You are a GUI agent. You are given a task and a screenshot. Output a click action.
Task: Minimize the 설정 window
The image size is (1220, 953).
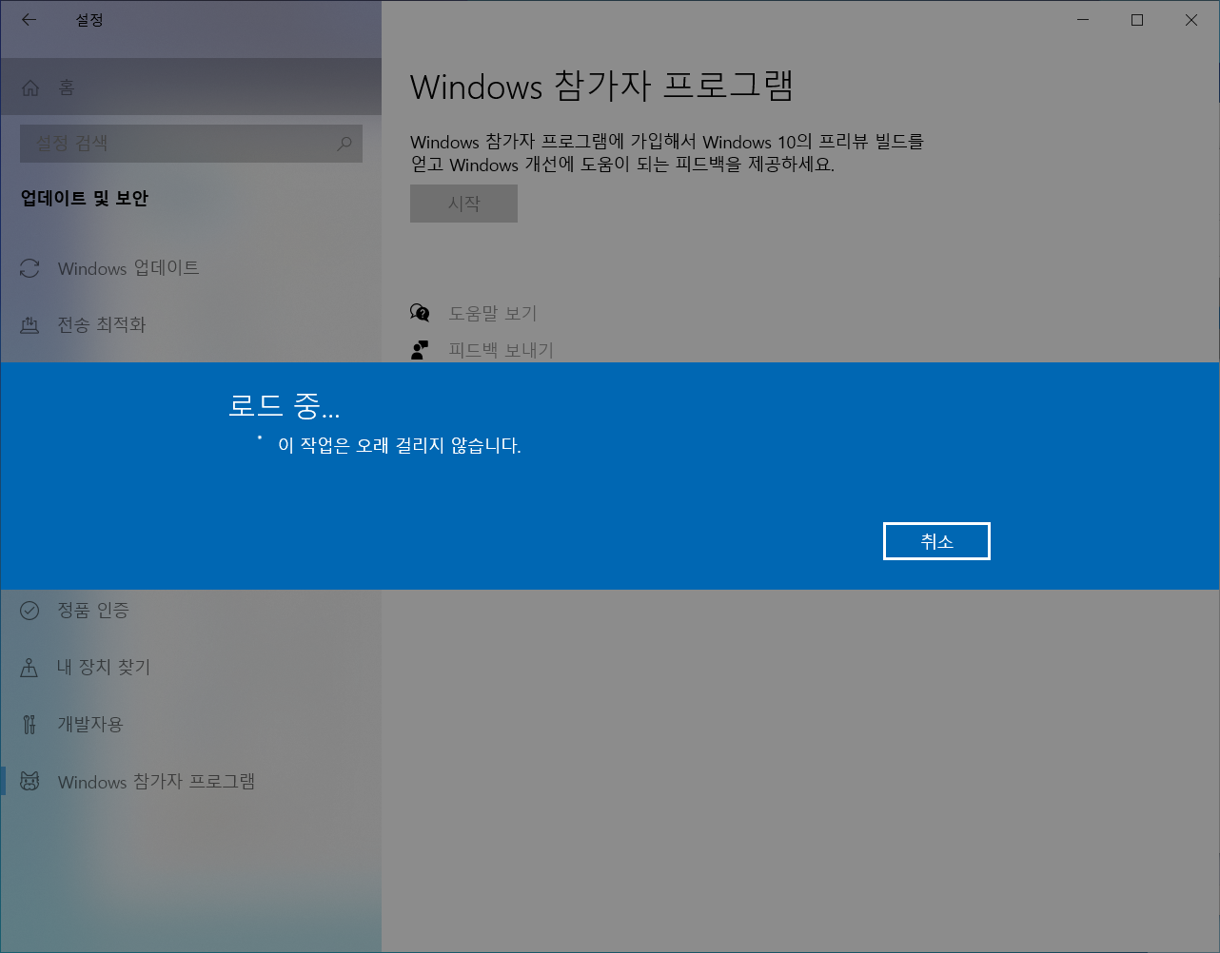click(x=1083, y=20)
